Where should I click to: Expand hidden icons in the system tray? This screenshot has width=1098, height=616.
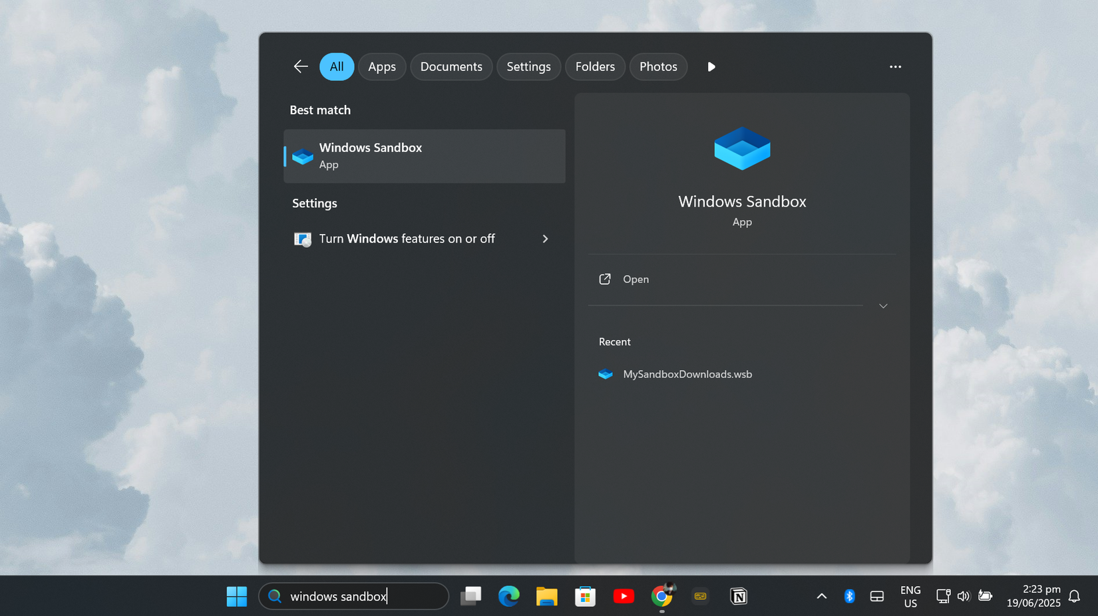click(x=822, y=596)
